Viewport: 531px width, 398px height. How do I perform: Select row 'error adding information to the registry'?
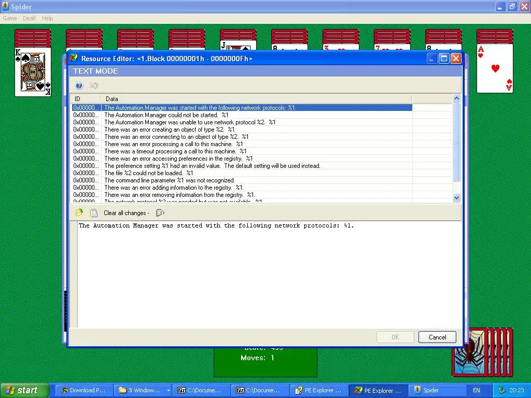pos(242,188)
